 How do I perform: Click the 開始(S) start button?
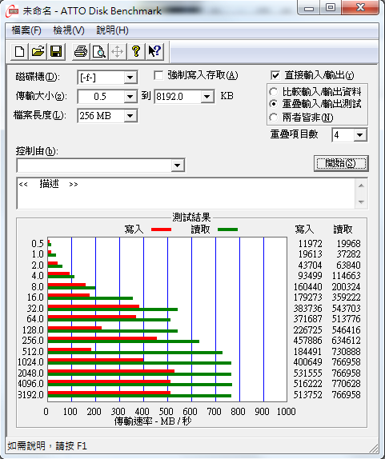click(x=341, y=163)
